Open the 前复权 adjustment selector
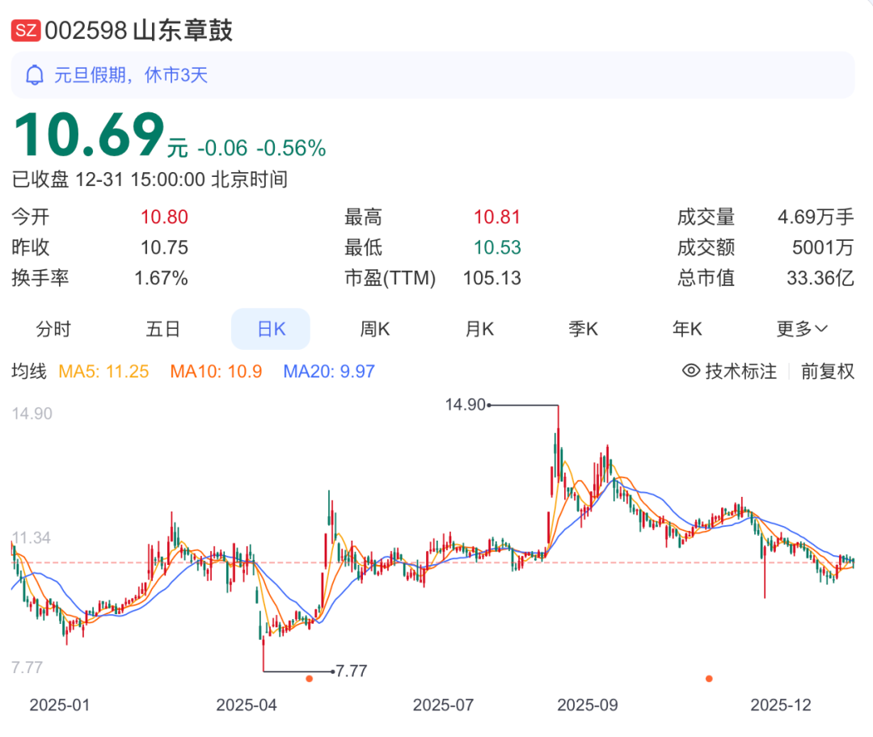Viewport: 873px width, 737px height. (828, 371)
